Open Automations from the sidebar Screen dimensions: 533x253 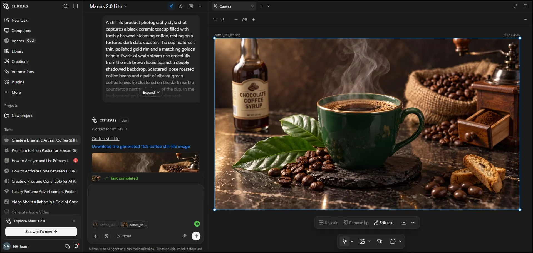point(23,72)
